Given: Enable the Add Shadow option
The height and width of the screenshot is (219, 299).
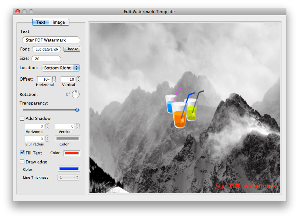Looking at the screenshot, I should (x=22, y=118).
